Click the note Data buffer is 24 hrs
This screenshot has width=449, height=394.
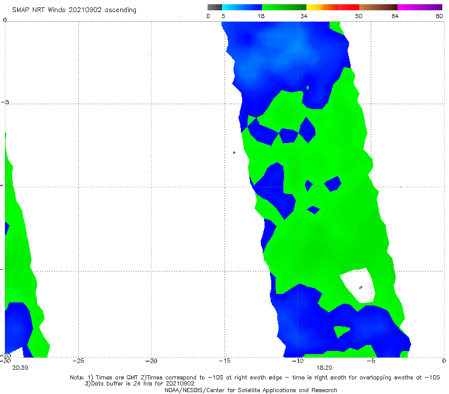click(140, 384)
